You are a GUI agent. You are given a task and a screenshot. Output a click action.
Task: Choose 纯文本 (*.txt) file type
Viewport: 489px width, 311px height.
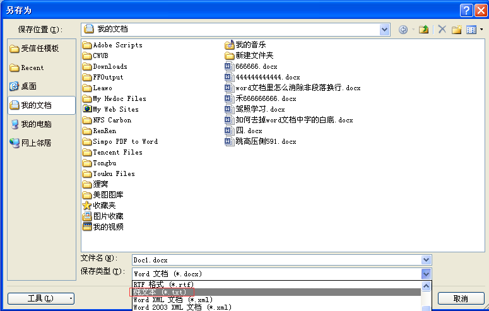point(276,292)
